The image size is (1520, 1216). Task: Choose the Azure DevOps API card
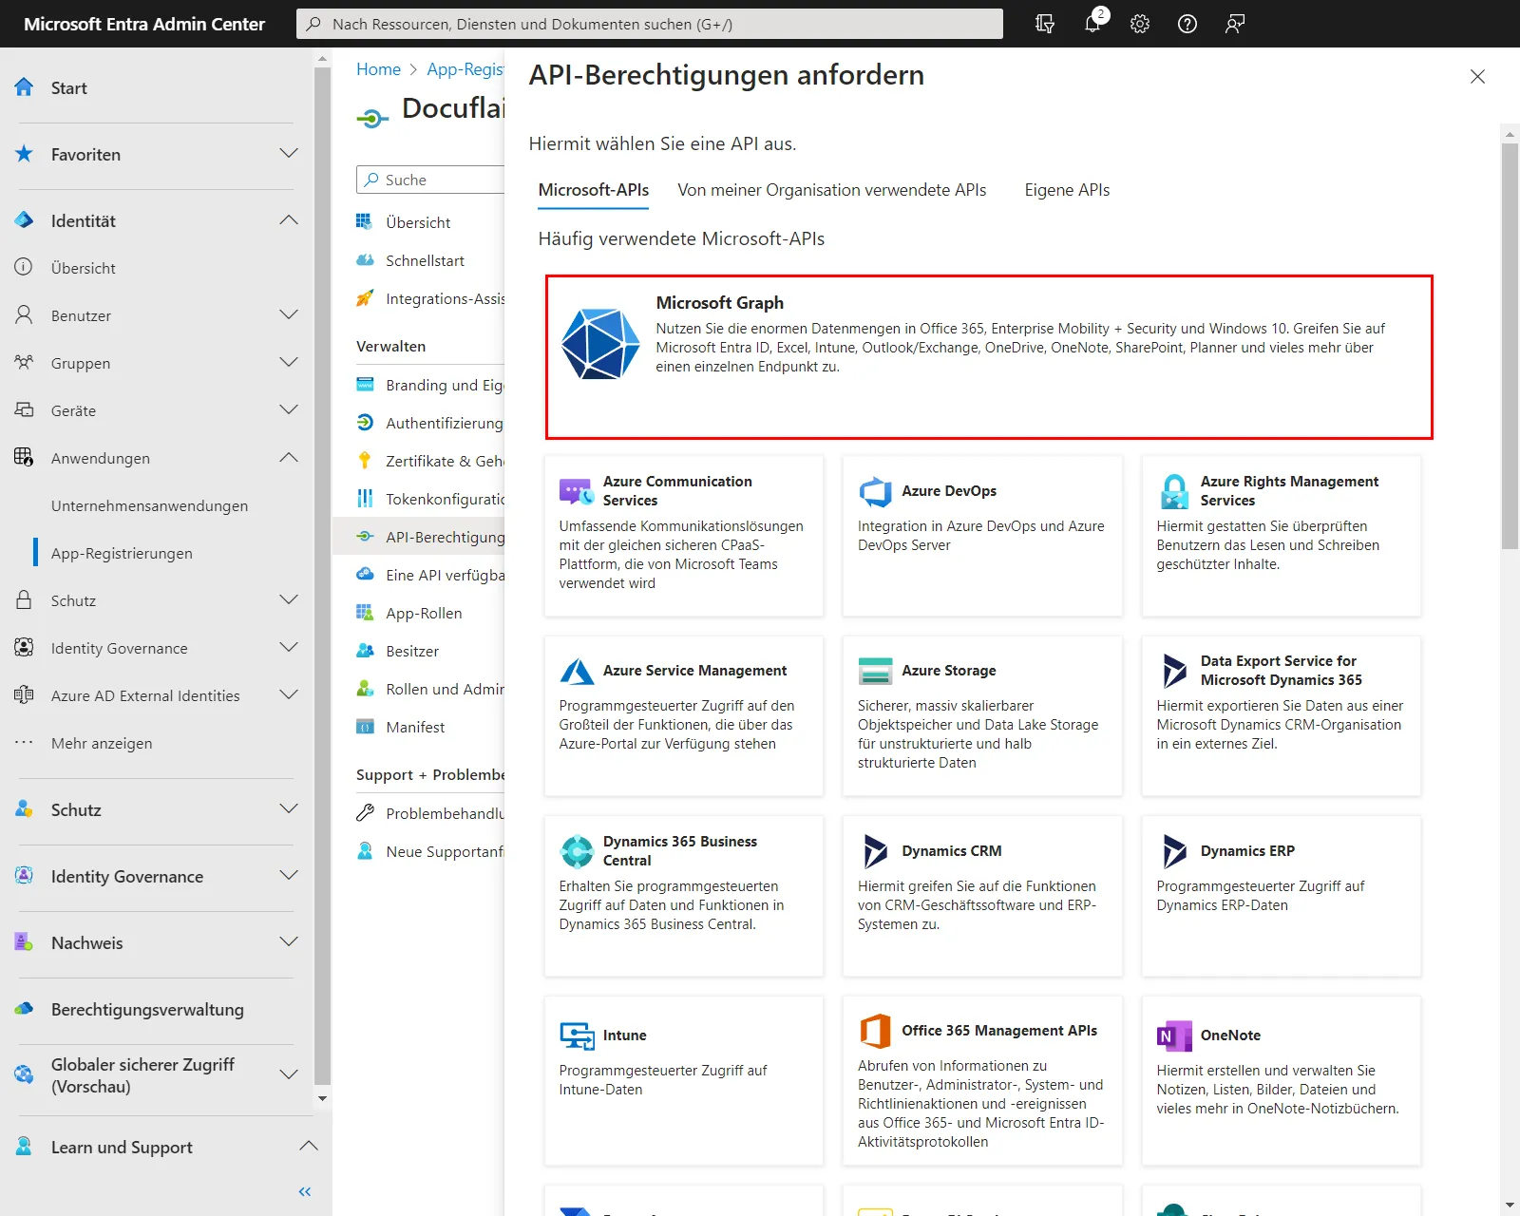982,536
